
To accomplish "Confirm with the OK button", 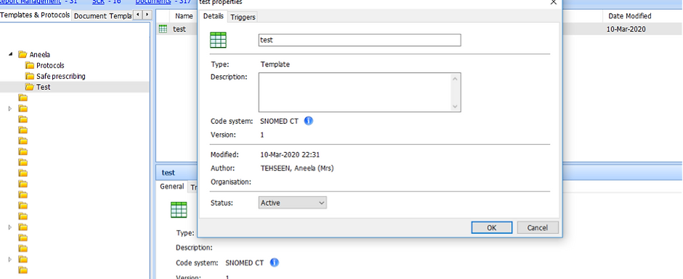I will tap(491, 228).
